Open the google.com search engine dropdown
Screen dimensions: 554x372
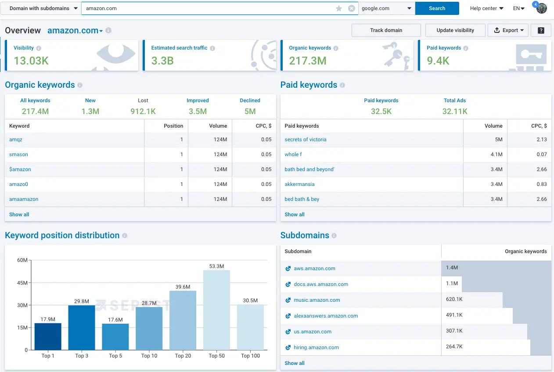pyautogui.click(x=387, y=8)
